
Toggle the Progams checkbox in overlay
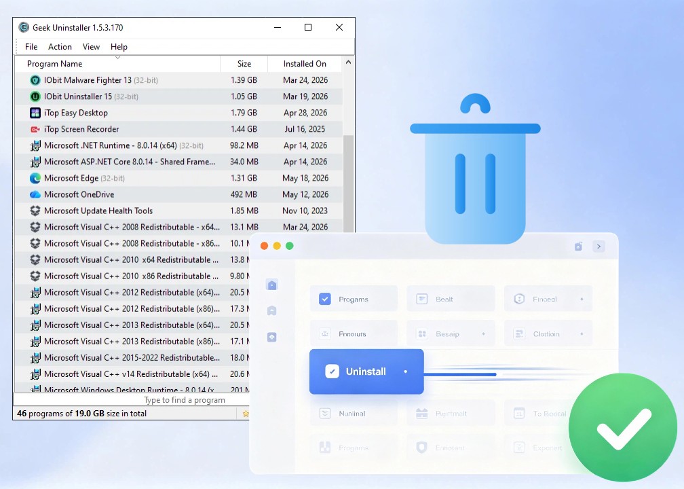[324, 299]
